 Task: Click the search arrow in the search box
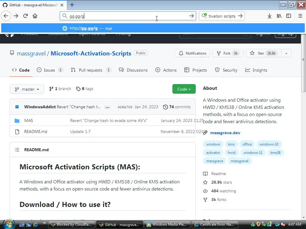click(240, 16)
